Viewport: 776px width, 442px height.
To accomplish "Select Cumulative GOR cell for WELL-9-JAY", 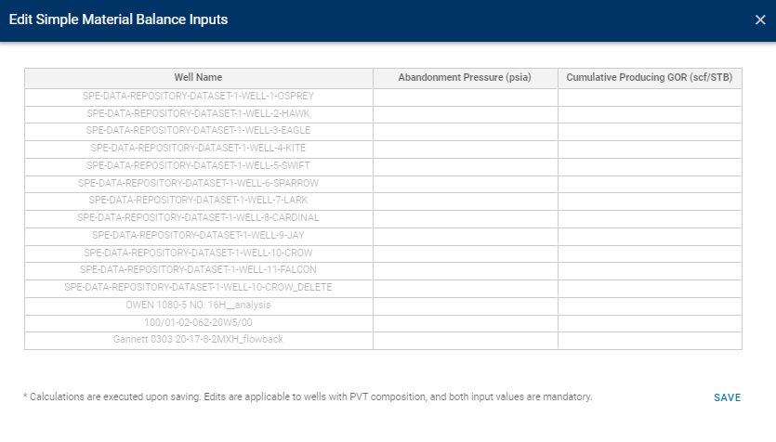I will coord(650,235).
